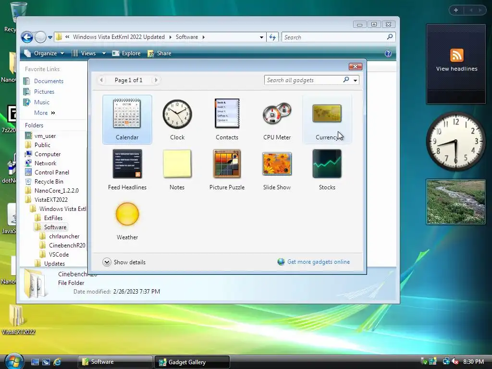Click the Explorer refresh icon
This screenshot has width=492, height=369.
(272, 37)
